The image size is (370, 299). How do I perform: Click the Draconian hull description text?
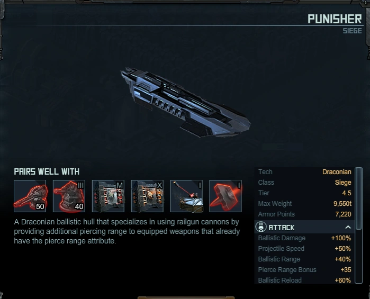(127, 231)
